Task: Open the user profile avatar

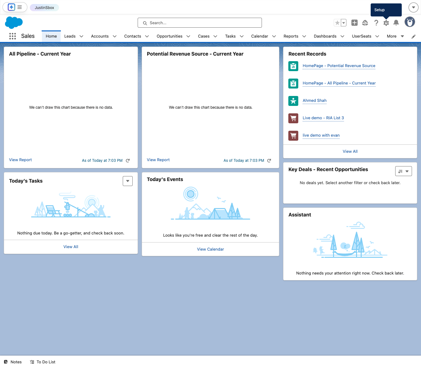Action: point(410,22)
